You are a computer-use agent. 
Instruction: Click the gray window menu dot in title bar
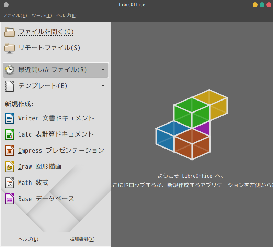tap(6, 5)
